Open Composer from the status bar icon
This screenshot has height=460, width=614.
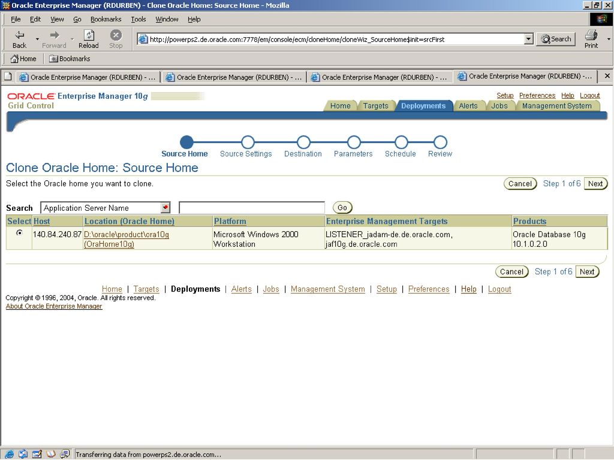pos(37,454)
